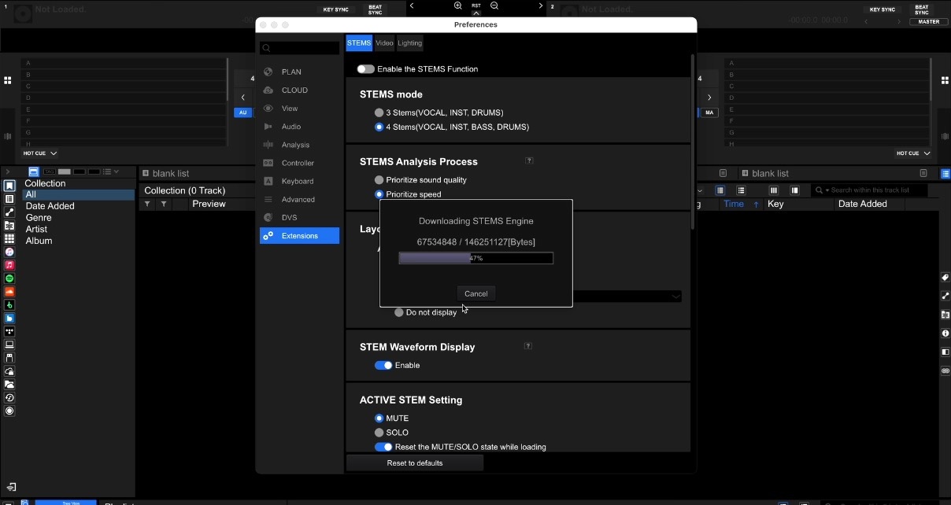Image resolution: width=951 pixels, height=505 pixels.
Task: Collapse the left deck panel chevron
Action: [x=243, y=98]
